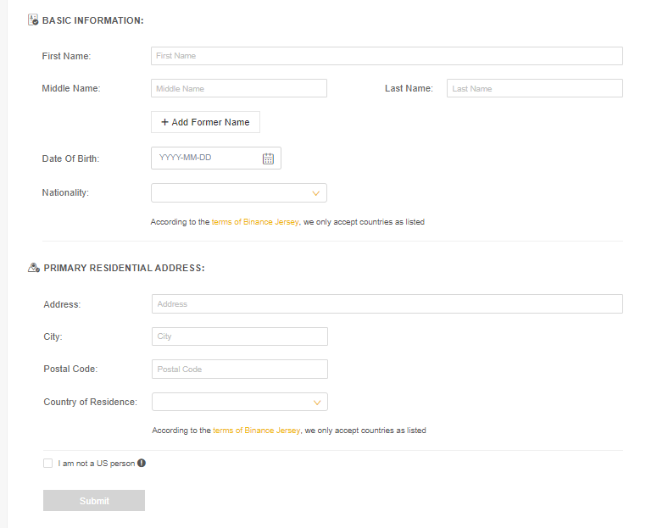Open the Country of Residence dropdown
The image size is (657, 528).
click(240, 402)
